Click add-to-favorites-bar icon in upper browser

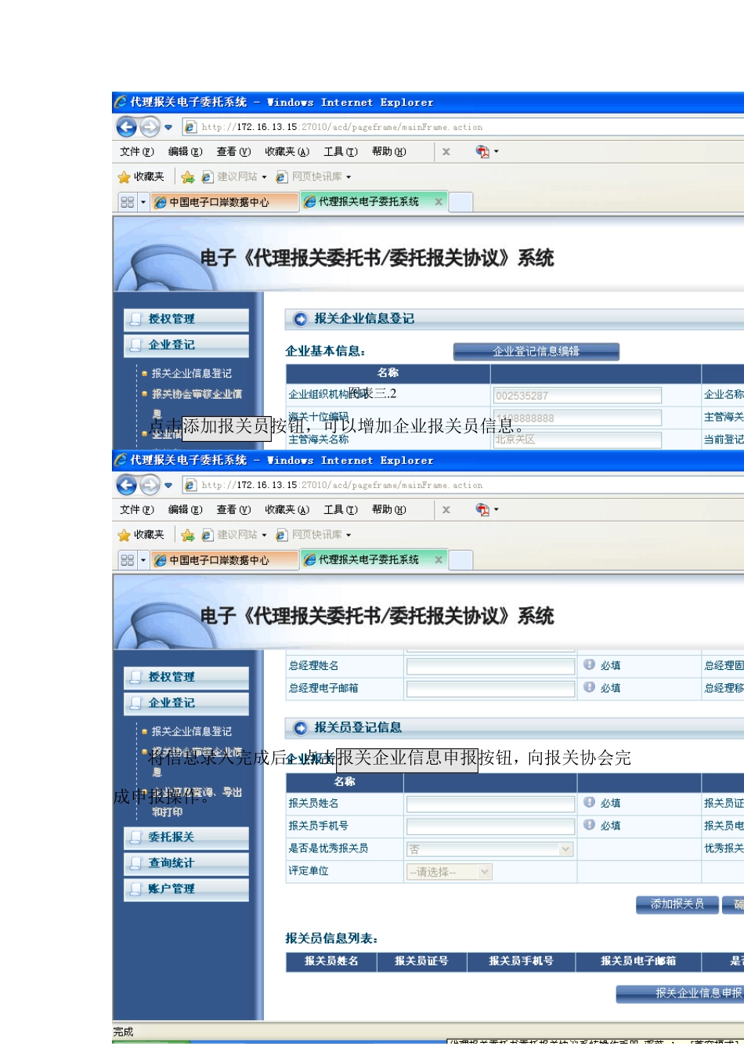click(187, 176)
